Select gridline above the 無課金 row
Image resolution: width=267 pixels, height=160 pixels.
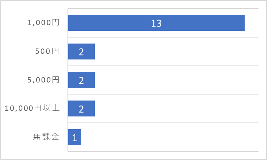click(x=163, y=123)
